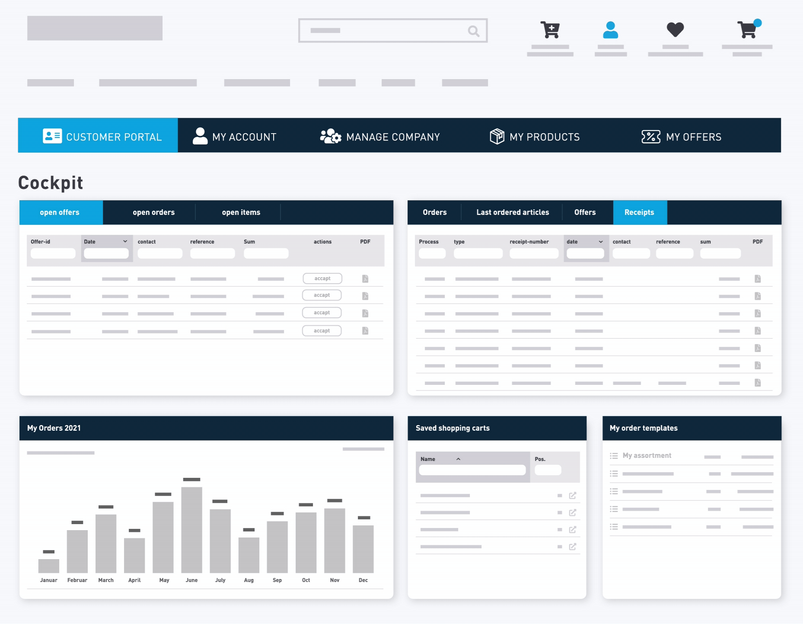803x624 pixels.
Task: Toggle Name column sort arrow in saved carts
Action: point(458,459)
